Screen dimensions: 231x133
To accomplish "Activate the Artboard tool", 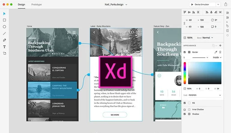I will point(4,53).
